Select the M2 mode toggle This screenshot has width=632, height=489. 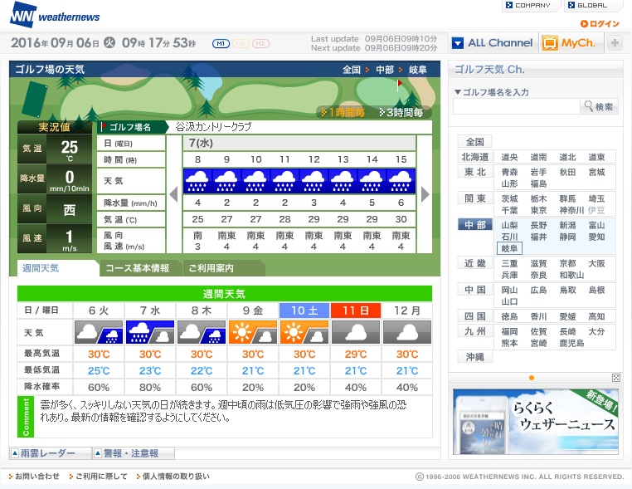click(241, 43)
